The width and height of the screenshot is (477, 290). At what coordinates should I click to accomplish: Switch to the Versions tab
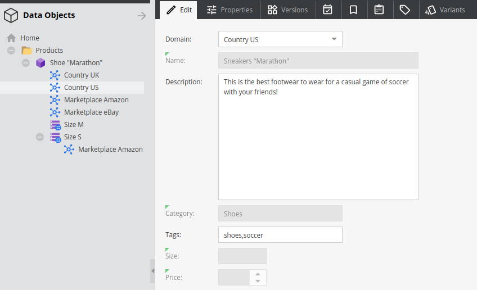(x=288, y=10)
